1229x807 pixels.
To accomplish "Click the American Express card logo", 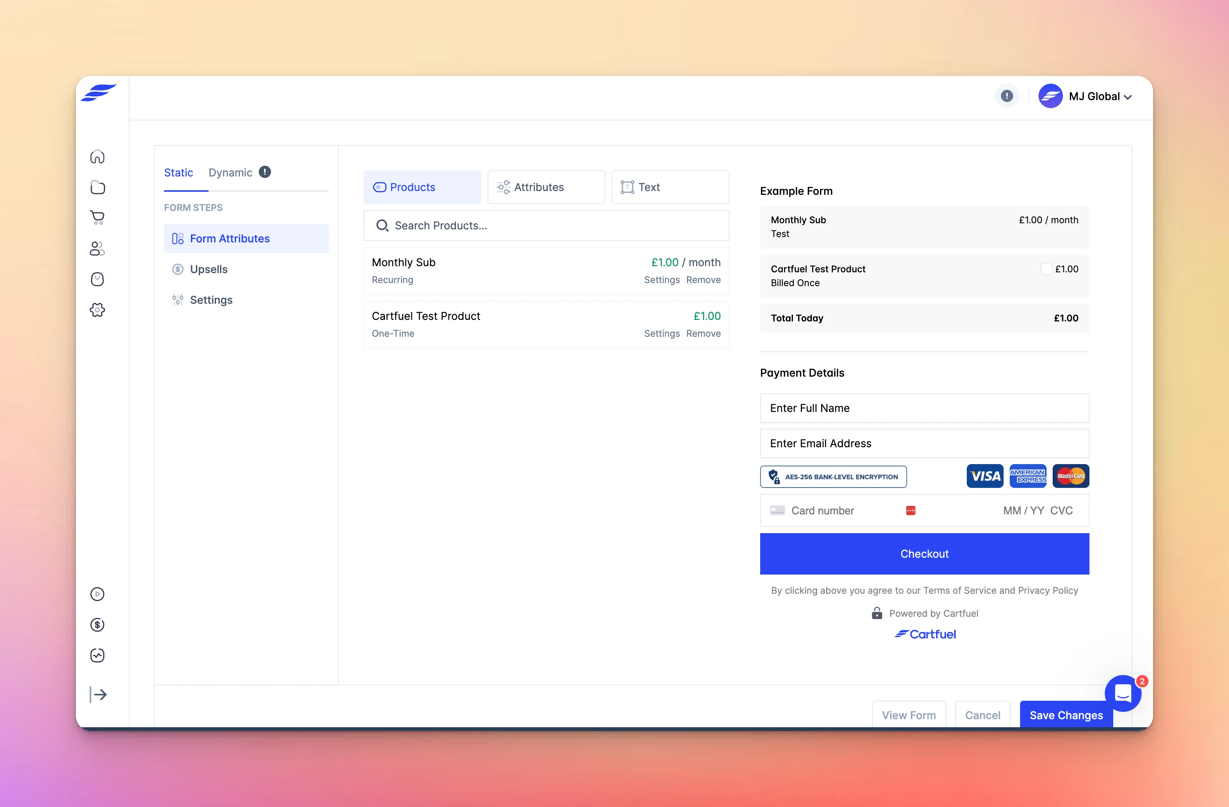I will tap(1028, 476).
